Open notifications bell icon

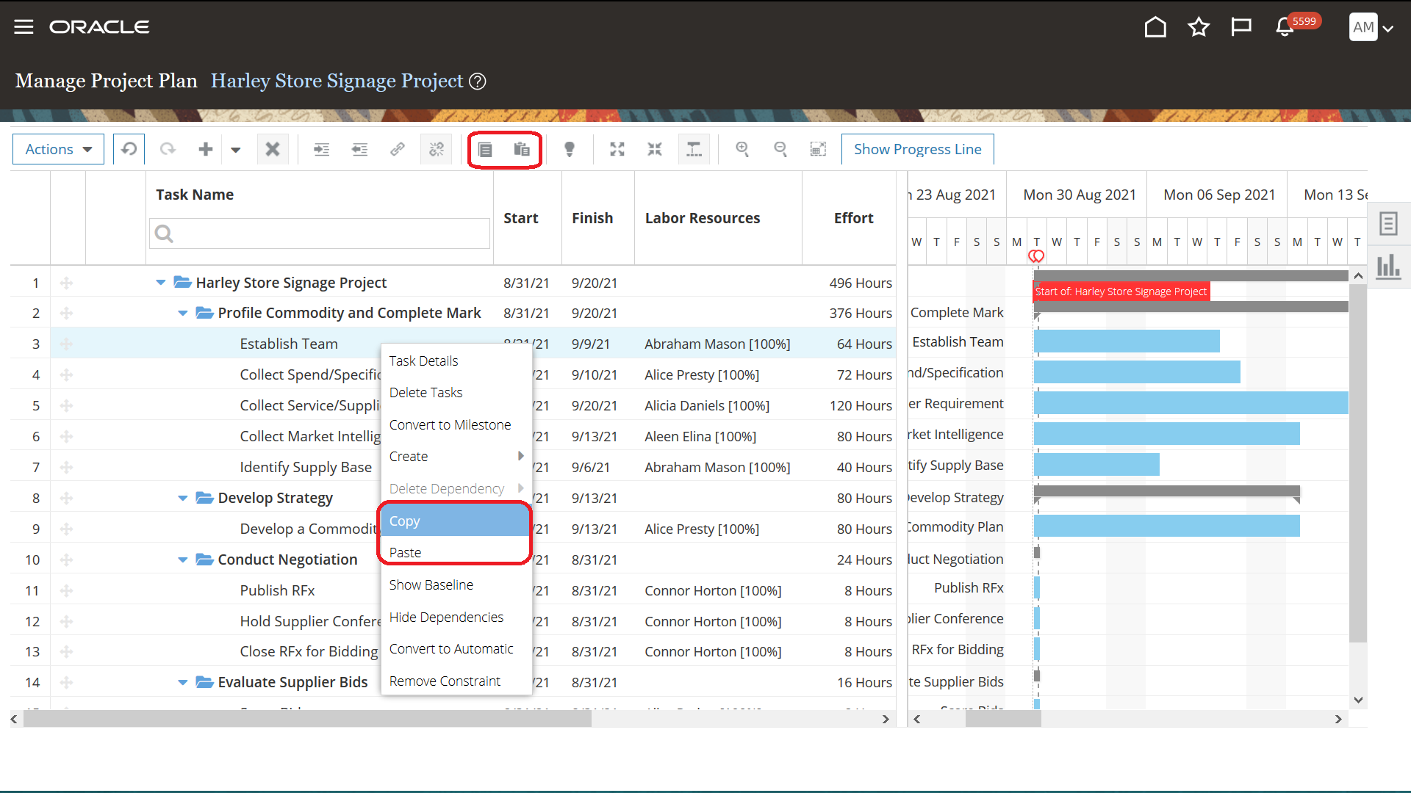(1285, 27)
